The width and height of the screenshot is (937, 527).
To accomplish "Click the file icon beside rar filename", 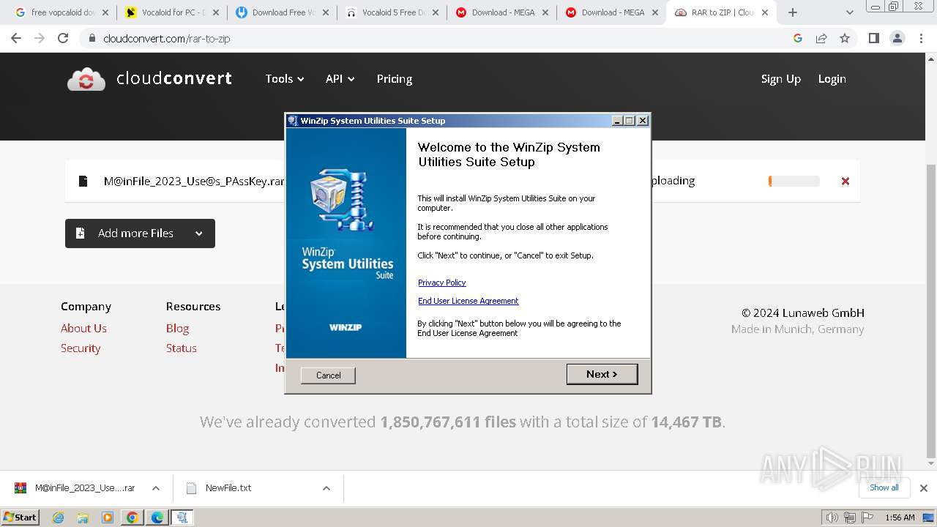I will tap(83, 181).
